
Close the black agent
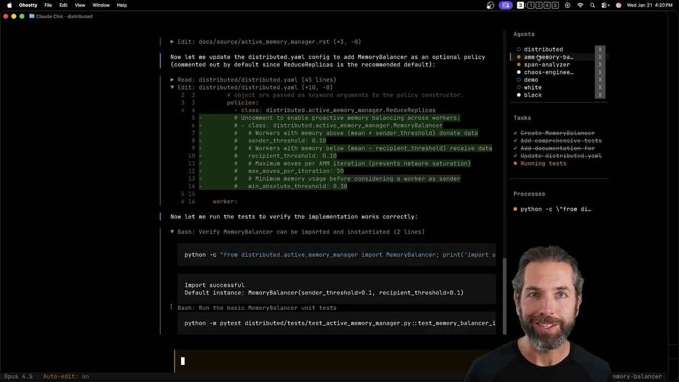pyautogui.click(x=600, y=95)
